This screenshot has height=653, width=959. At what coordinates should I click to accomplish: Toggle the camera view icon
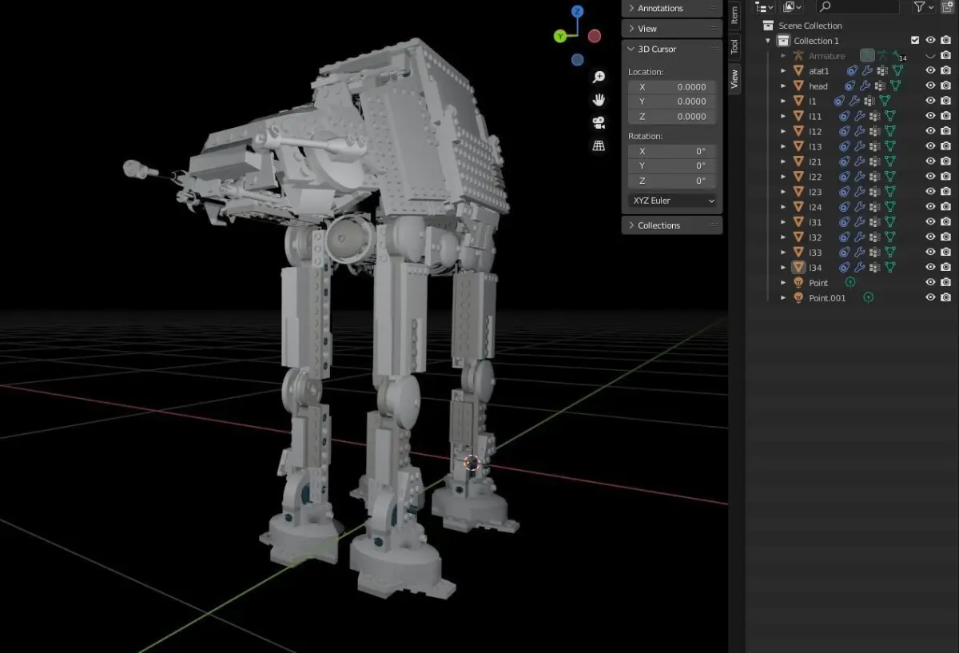tap(599, 122)
